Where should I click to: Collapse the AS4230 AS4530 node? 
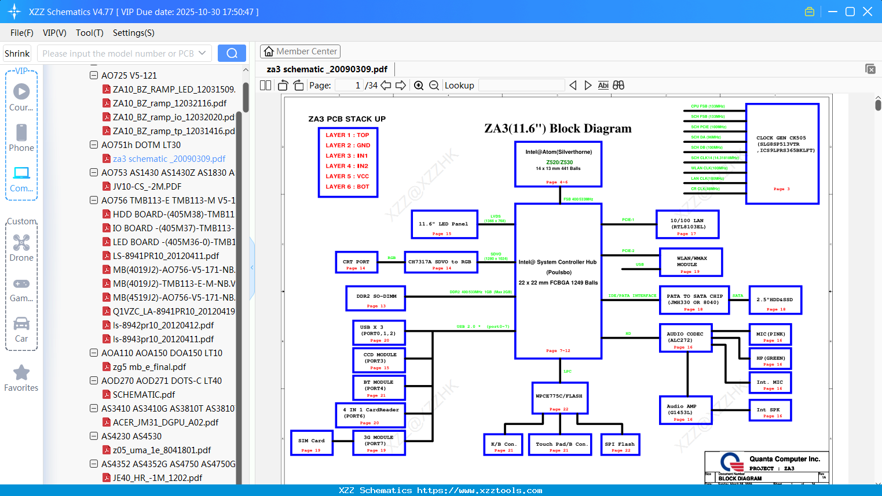point(94,436)
